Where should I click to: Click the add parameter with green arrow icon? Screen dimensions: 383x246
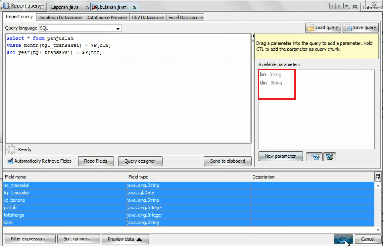click(329, 157)
